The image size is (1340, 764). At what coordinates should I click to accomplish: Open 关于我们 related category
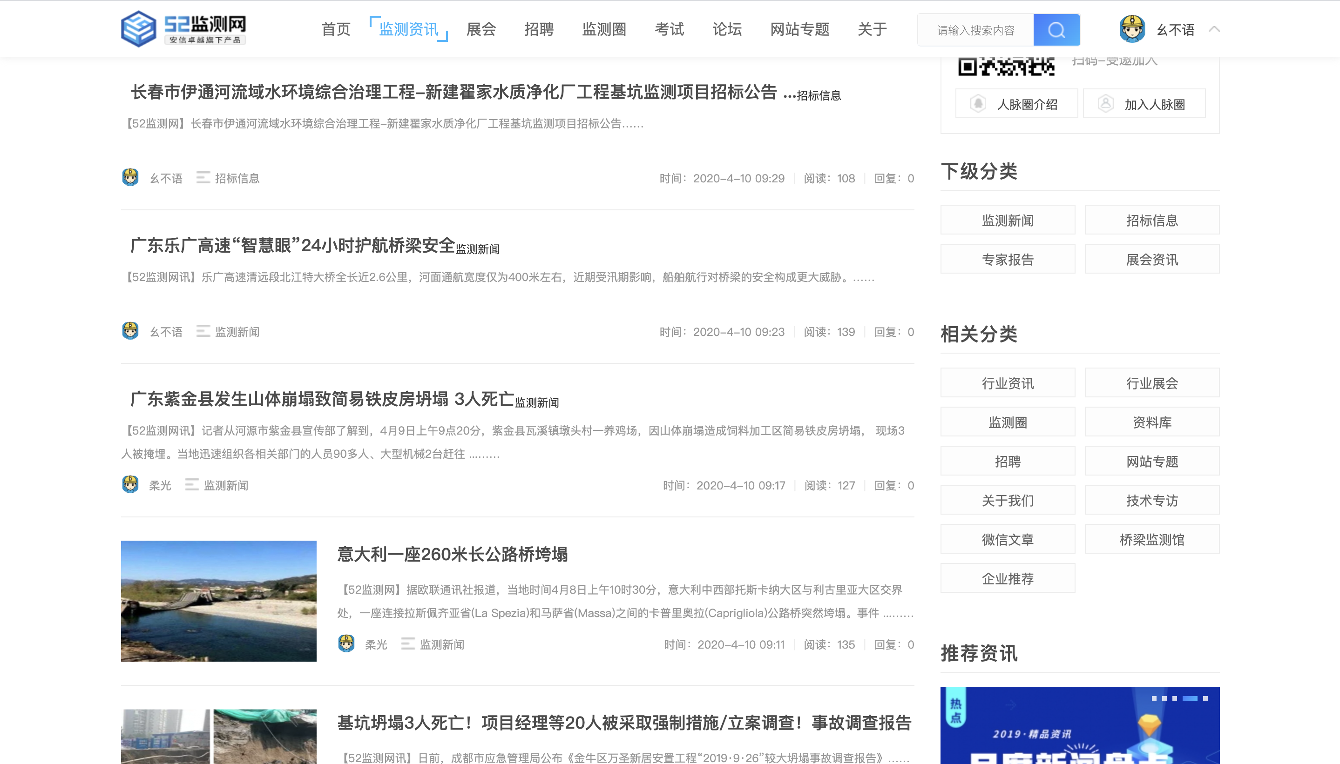point(1008,500)
